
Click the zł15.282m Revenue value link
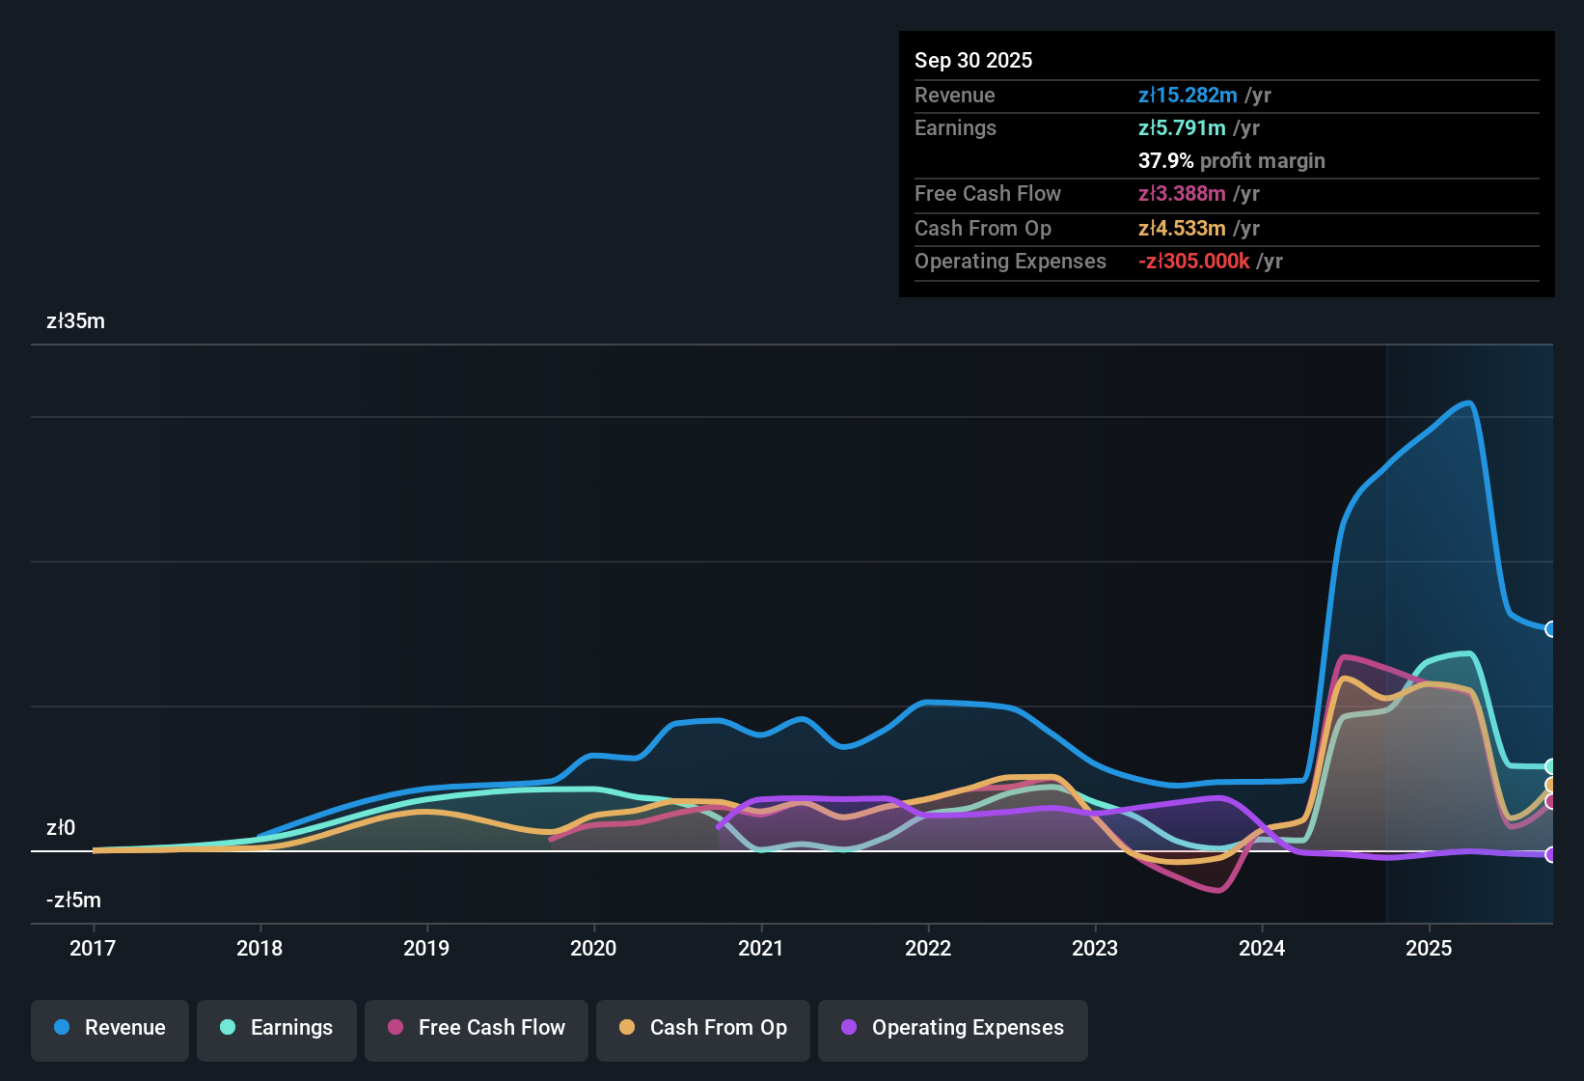tap(1188, 95)
